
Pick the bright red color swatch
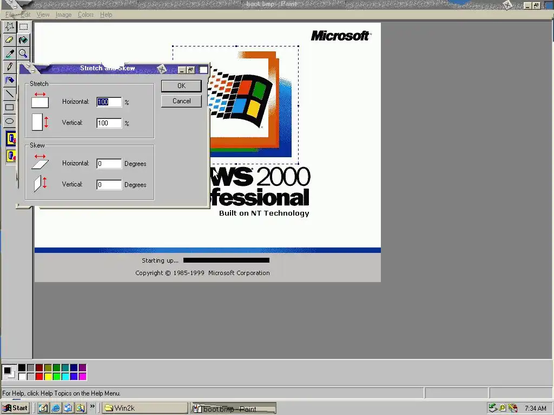pos(39,377)
